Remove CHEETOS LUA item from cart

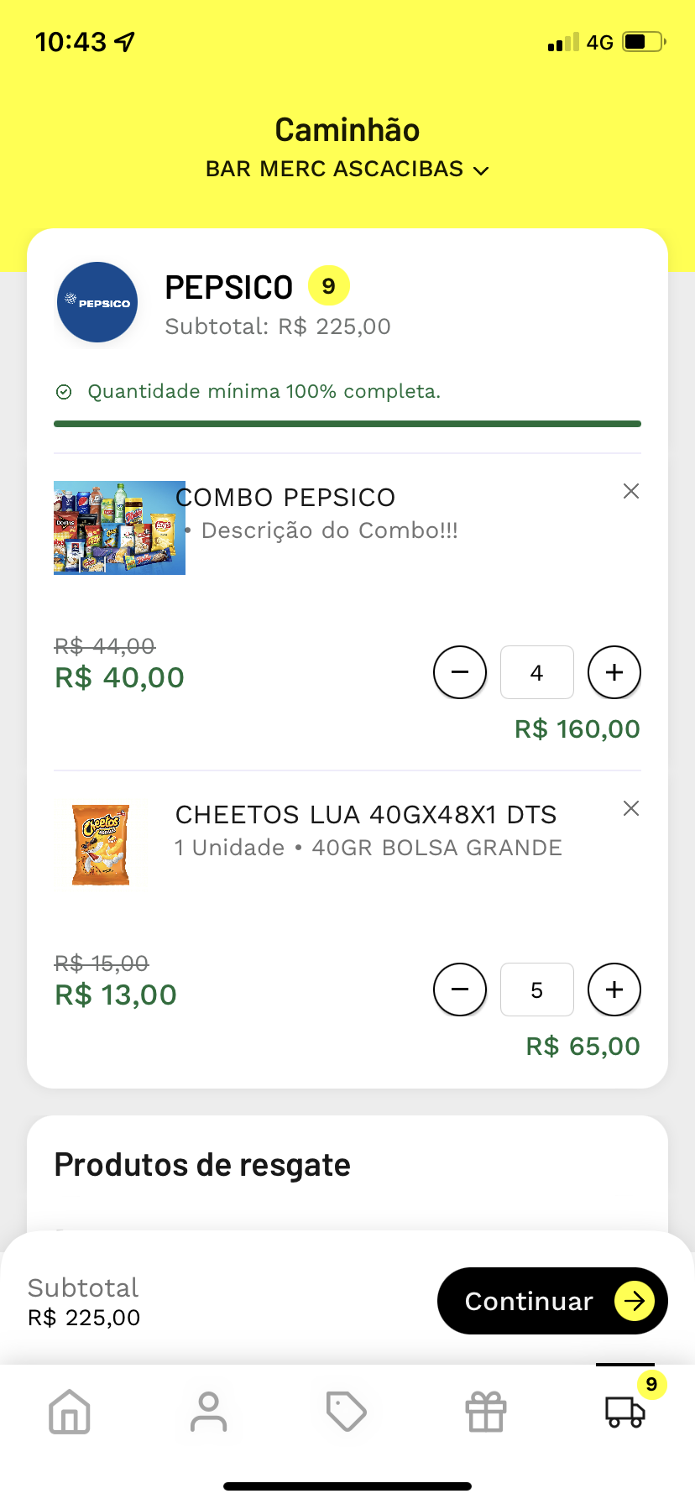631,808
